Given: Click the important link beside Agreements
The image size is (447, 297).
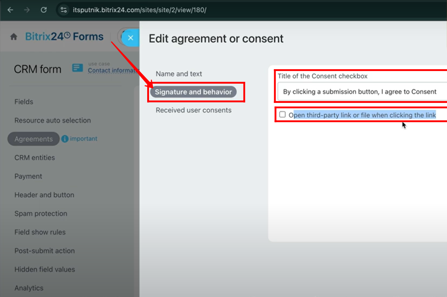Looking at the screenshot, I should tap(84, 139).
